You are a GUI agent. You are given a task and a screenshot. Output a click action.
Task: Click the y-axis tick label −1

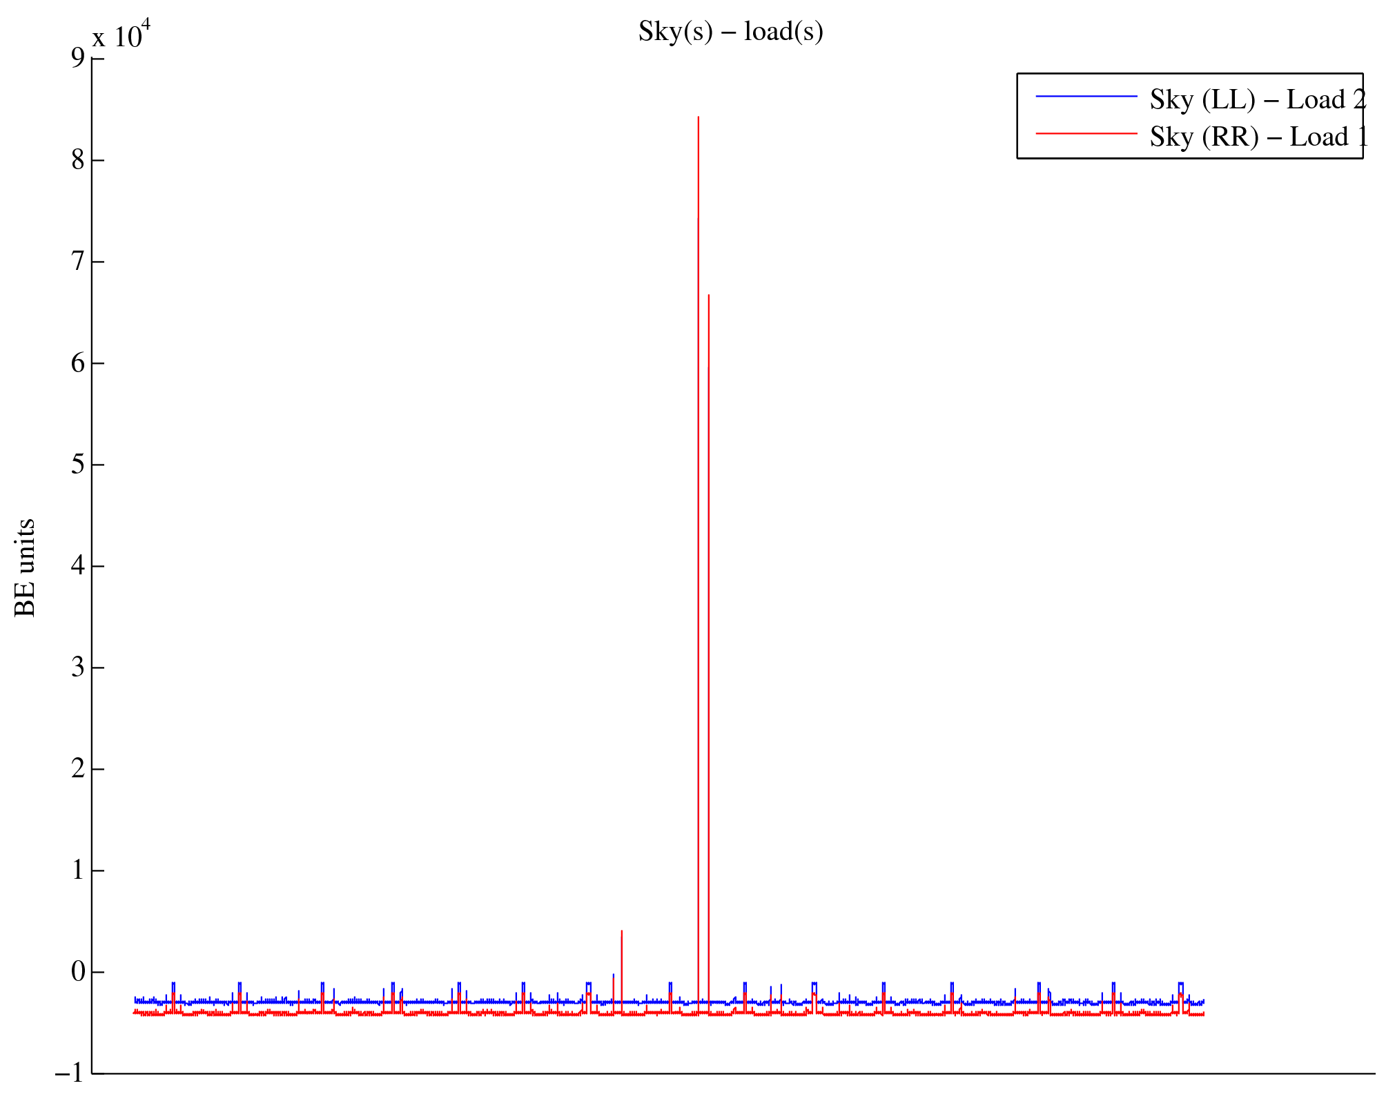point(69,1073)
